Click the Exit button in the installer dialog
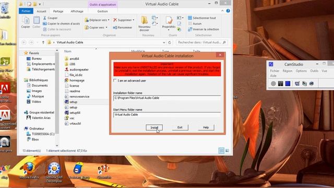The width and height of the screenshot is (334, 188). 180,127
